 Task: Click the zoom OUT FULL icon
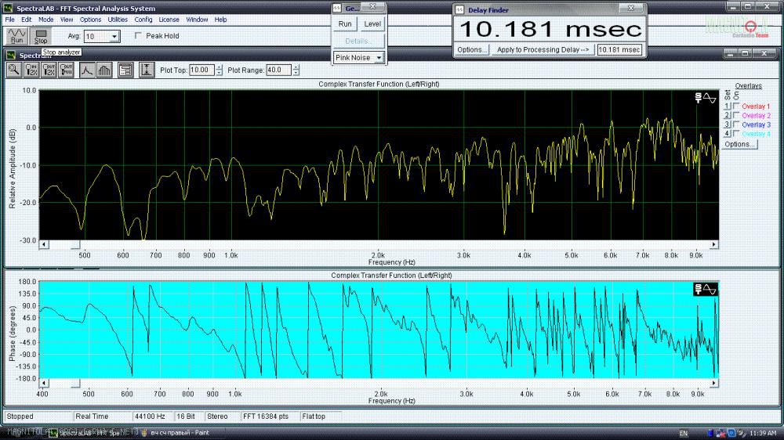pyautogui.click(x=66, y=70)
